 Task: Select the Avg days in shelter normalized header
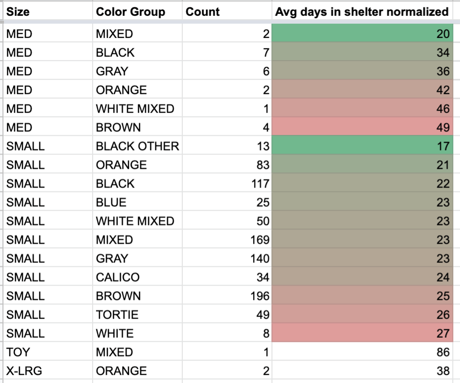coord(362,12)
